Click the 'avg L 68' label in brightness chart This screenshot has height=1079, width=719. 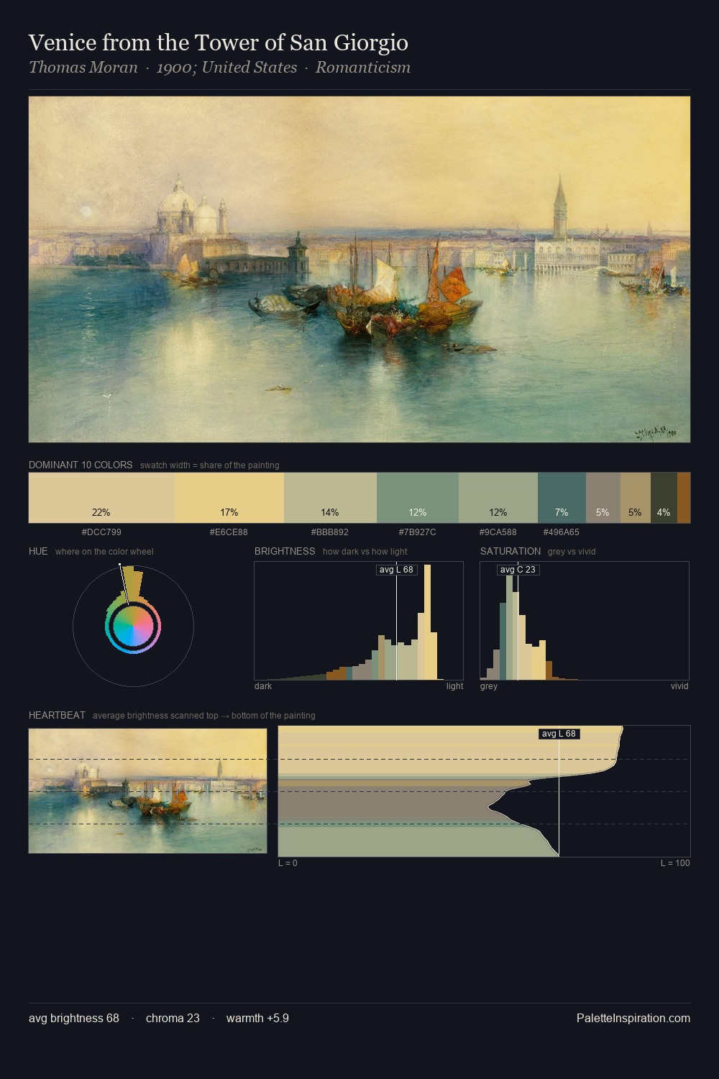coord(396,570)
